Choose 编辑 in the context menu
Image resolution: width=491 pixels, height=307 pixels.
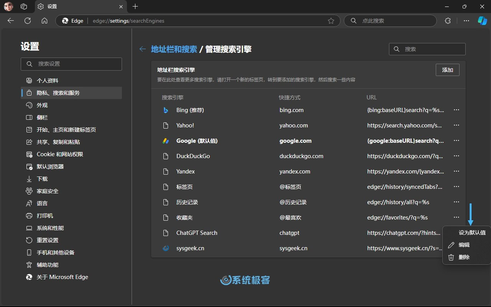[466, 245]
